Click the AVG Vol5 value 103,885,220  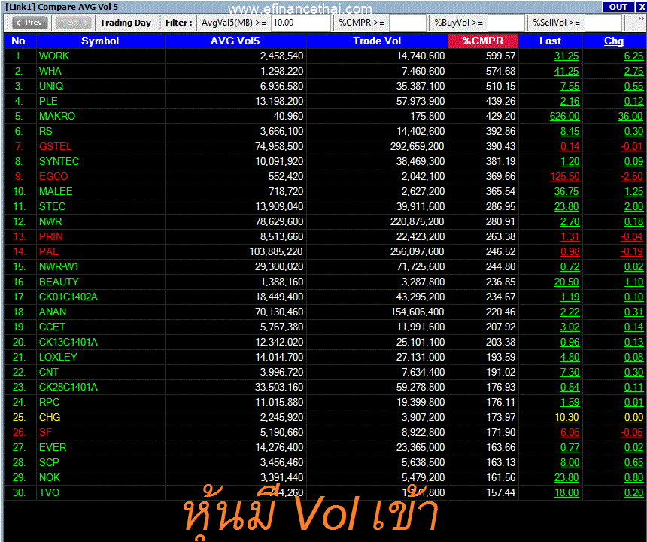point(276,252)
